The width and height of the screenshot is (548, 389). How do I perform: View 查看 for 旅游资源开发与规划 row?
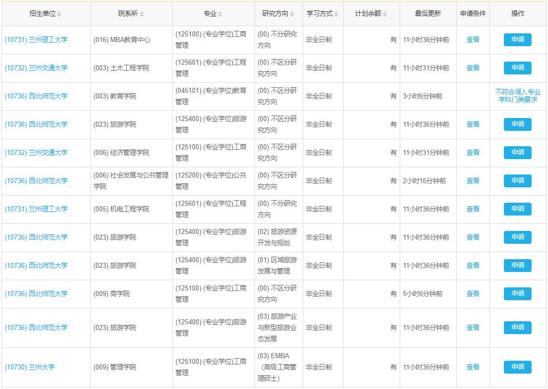click(x=473, y=237)
